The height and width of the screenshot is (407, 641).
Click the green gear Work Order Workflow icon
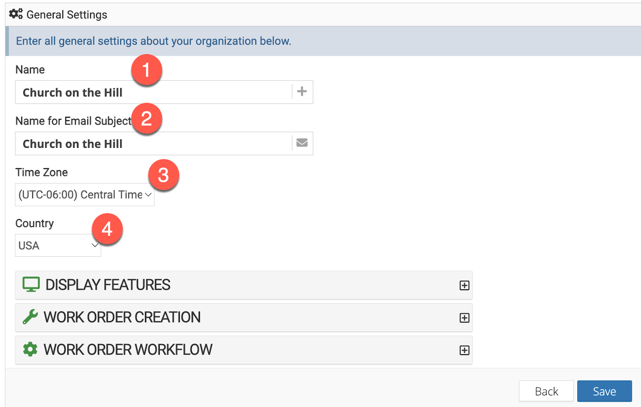[x=30, y=349]
